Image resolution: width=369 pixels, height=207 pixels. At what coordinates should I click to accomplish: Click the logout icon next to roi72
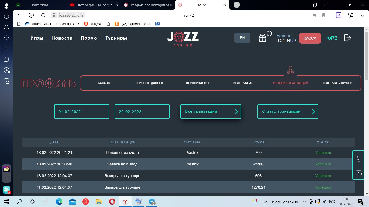(x=347, y=38)
